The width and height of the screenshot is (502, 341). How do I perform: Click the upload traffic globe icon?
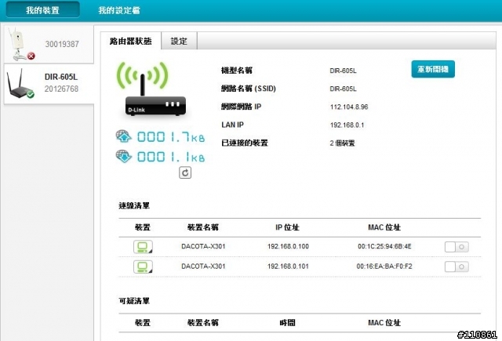(124, 136)
